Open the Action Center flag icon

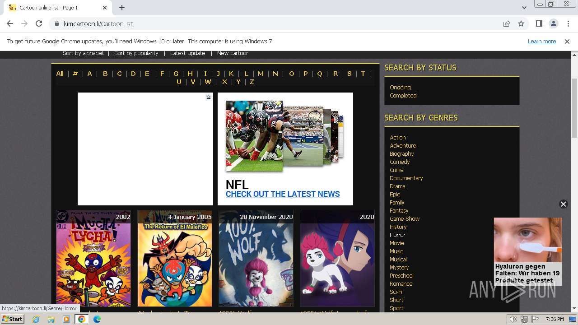[535, 319]
